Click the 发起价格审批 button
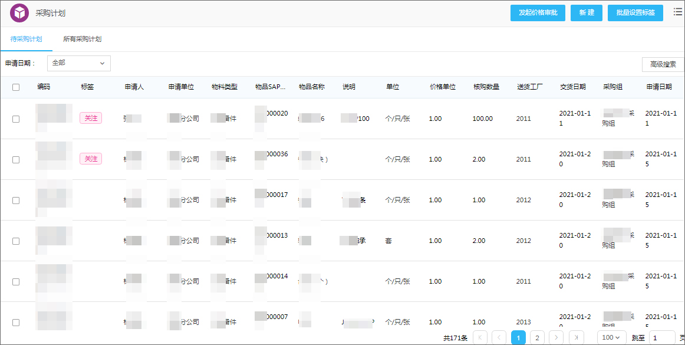The height and width of the screenshot is (345, 685). click(538, 13)
